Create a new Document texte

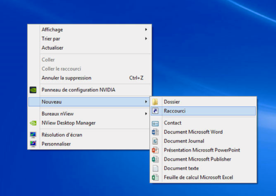(181, 168)
